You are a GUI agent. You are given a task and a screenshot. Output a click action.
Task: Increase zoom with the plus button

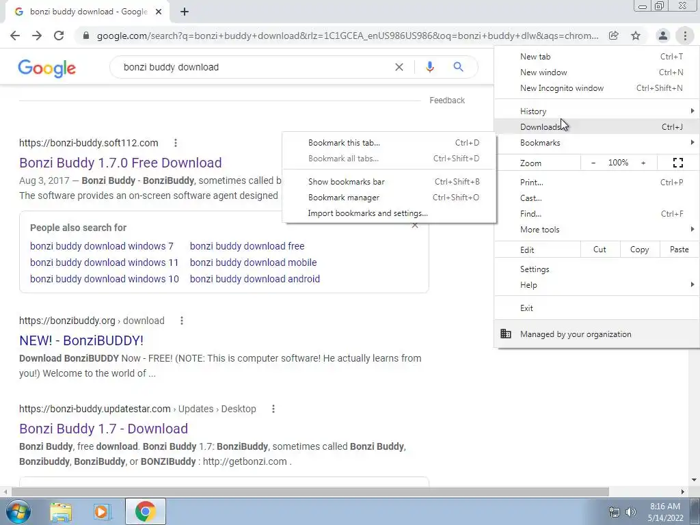click(x=643, y=163)
